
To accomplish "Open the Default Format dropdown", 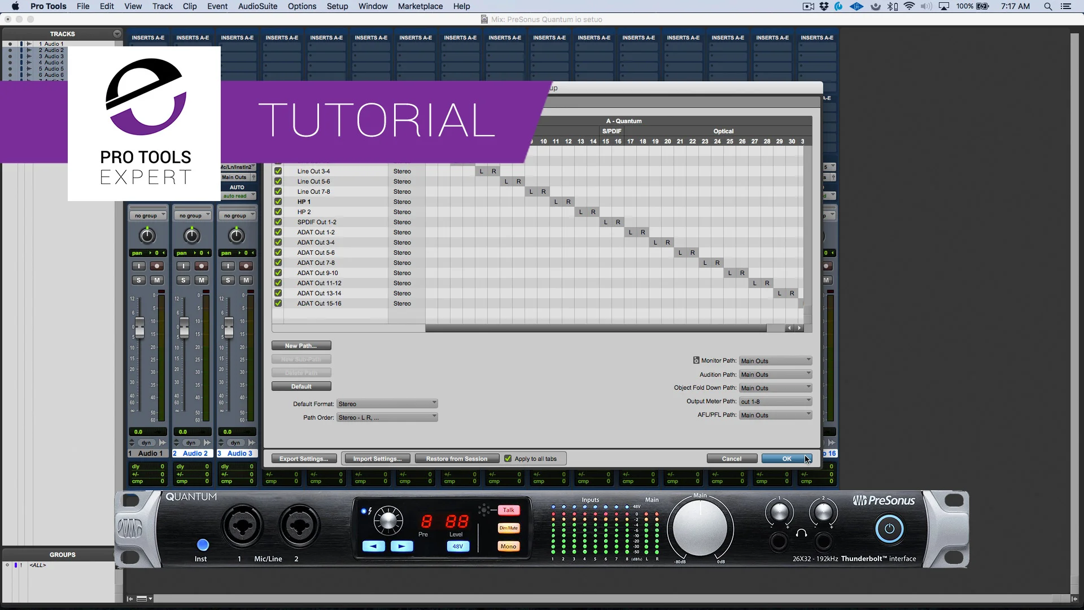I will tap(387, 403).
